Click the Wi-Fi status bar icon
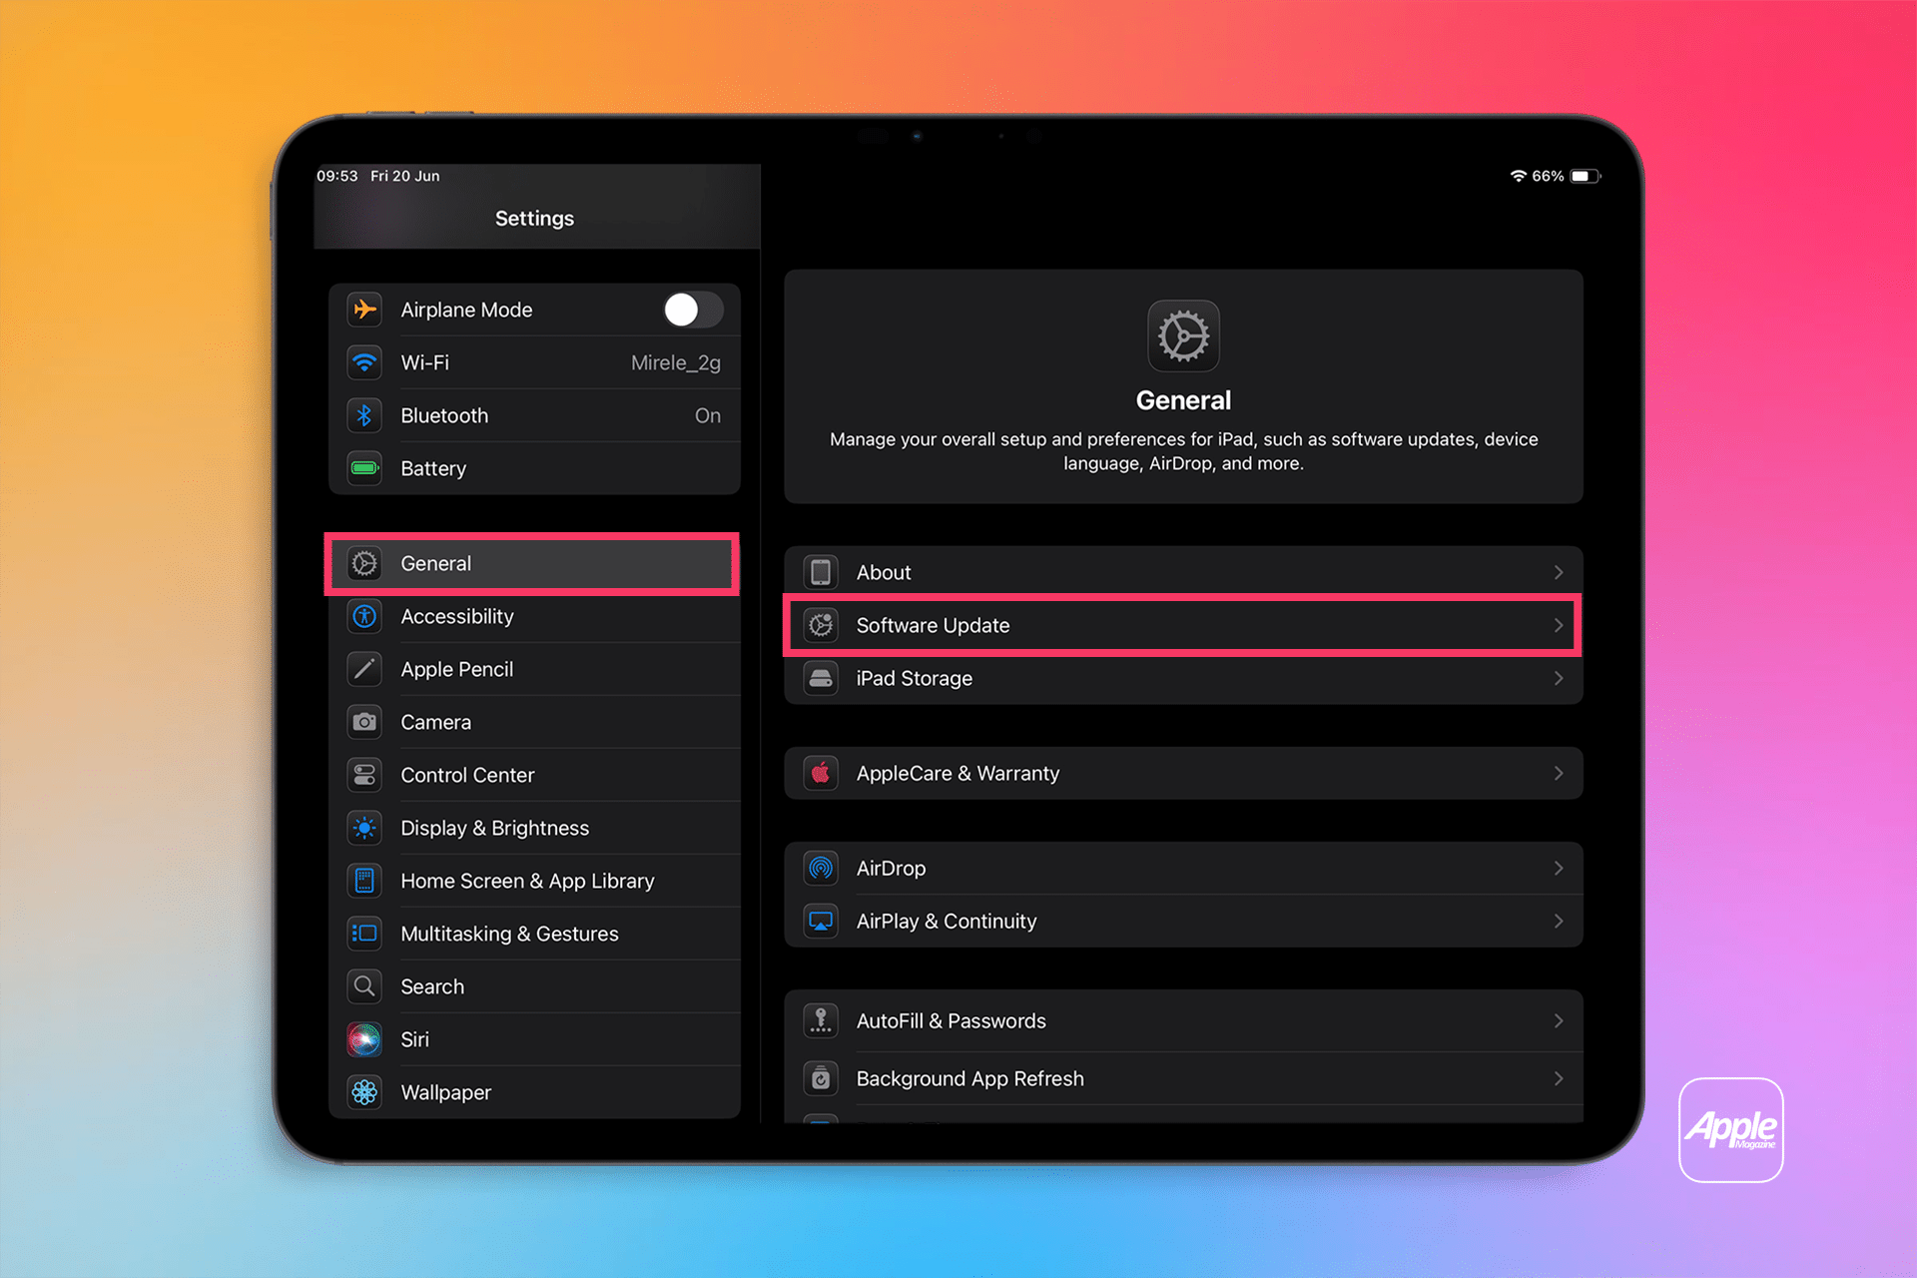 (1518, 176)
